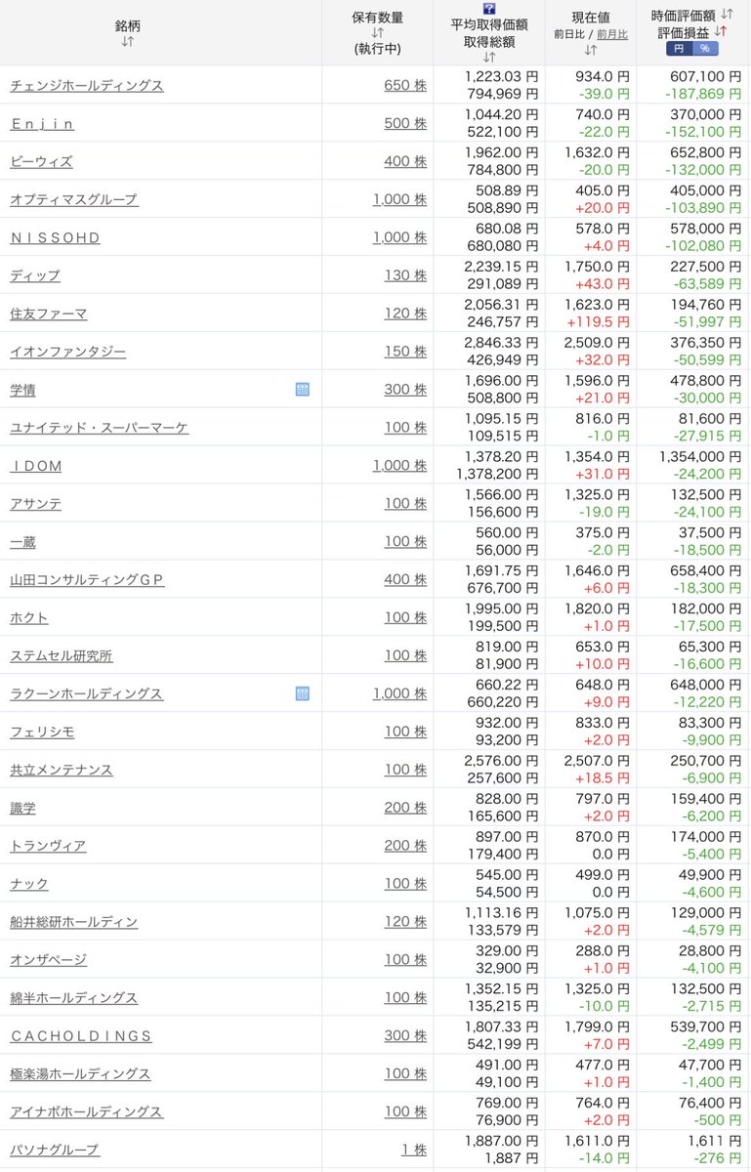Open 共立メンテナンス stock link
This screenshot has width=751, height=1172.
[62, 770]
